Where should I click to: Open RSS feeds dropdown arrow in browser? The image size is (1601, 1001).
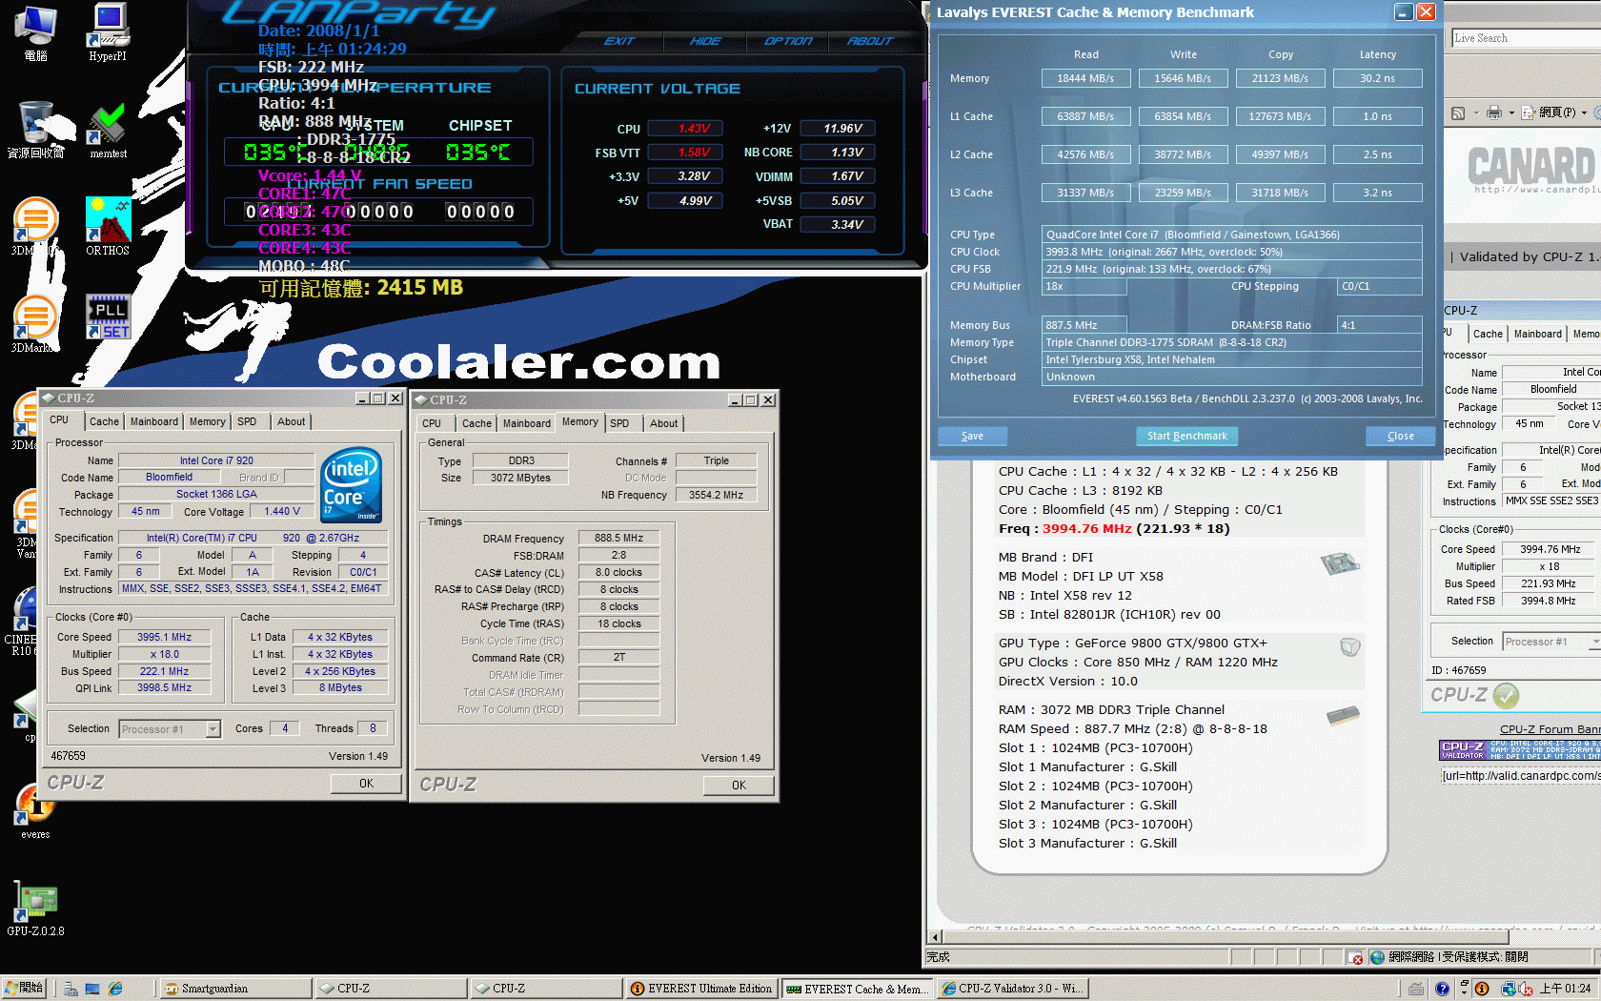(x=1474, y=112)
